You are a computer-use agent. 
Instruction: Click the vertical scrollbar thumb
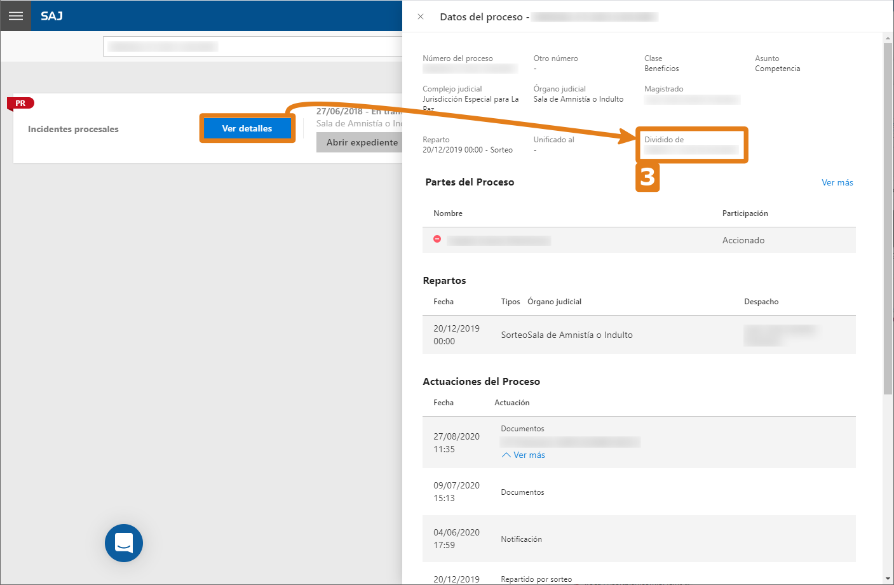pyautogui.click(x=888, y=219)
